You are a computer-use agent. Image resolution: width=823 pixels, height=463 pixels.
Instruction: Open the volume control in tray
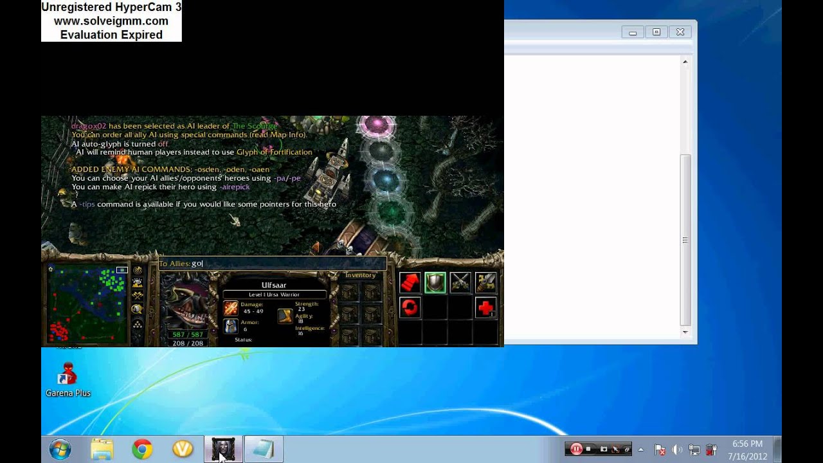677,449
